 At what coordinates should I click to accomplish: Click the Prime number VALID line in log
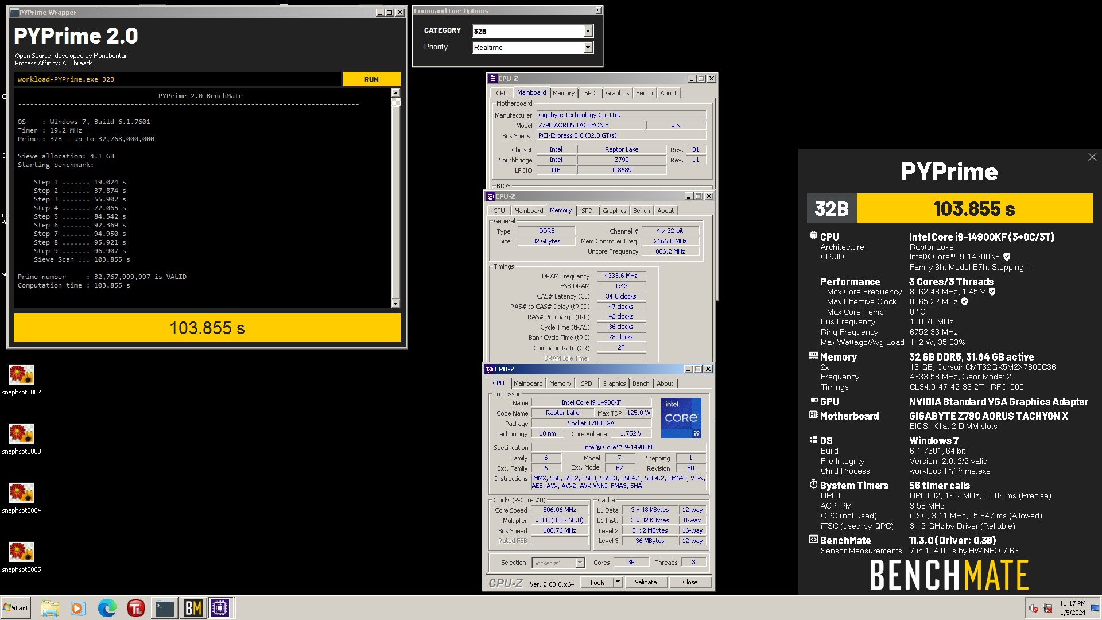click(x=102, y=277)
